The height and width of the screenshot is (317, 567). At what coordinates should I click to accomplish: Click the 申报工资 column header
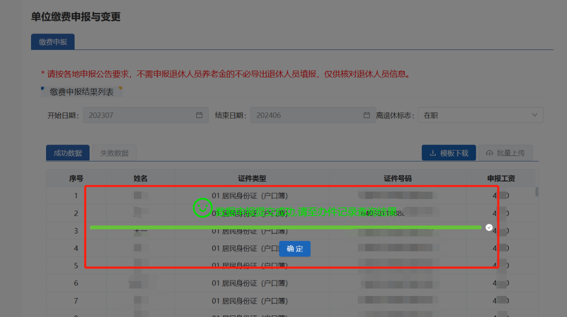[x=501, y=178]
